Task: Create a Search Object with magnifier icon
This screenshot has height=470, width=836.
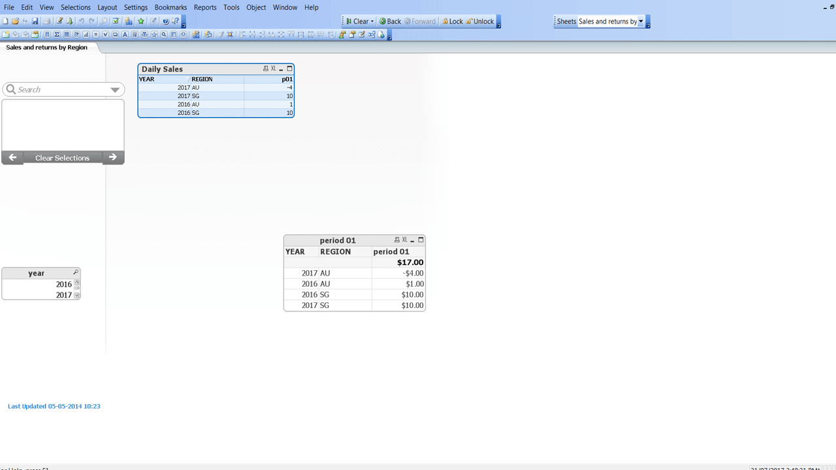Action: coord(164,35)
